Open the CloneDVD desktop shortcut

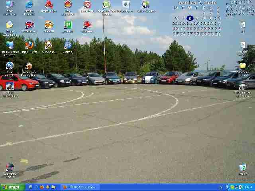[x=48, y=45]
